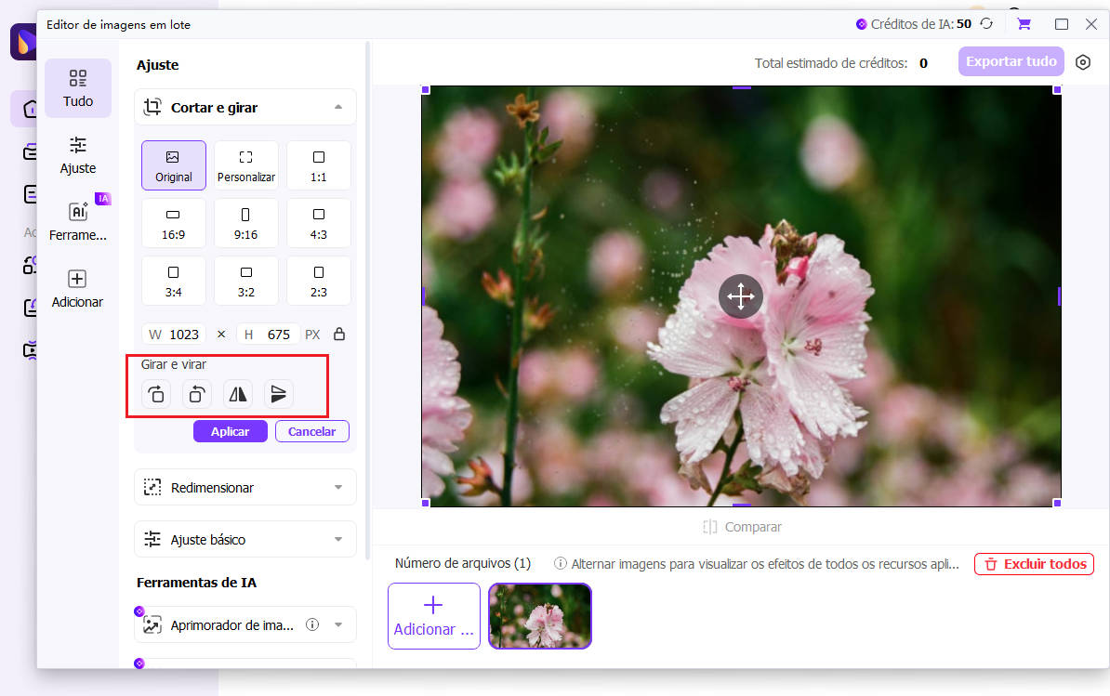Flip the image vertically

pos(278,394)
